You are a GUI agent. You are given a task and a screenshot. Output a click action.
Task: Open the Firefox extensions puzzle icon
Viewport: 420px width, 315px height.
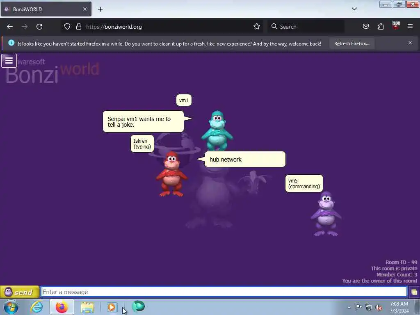click(381, 26)
